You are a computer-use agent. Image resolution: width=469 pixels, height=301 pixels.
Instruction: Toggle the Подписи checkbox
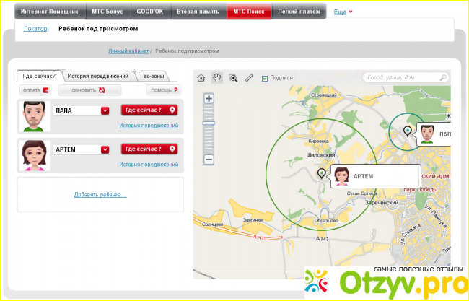pos(265,78)
